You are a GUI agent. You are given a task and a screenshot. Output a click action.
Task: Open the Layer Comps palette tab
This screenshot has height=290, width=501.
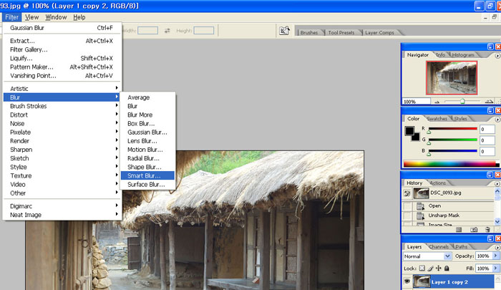click(379, 33)
